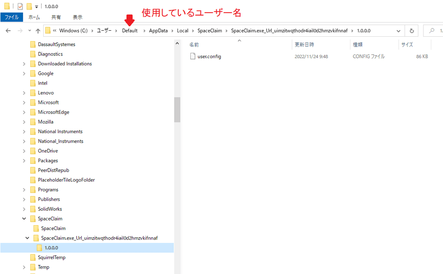Click the Lenovo folder icon
The height and width of the screenshot is (274, 443).
pyautogui.click(x=33, y=92)
